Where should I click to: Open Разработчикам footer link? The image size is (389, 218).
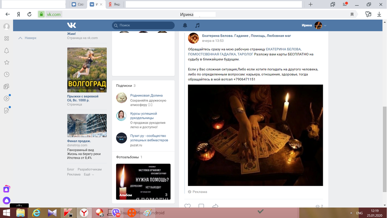[90, 169]
